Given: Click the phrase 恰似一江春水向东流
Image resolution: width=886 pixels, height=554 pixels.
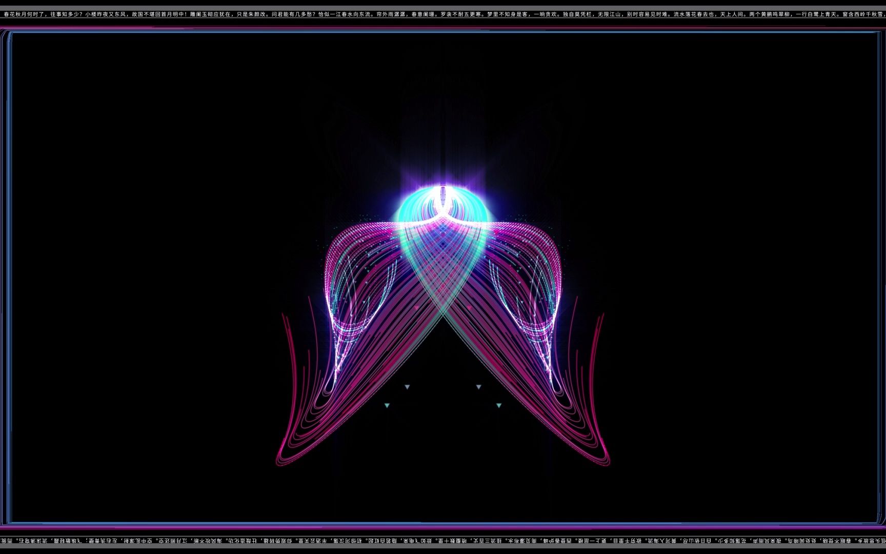Looking at the screenshot, I should click(344, 14).
